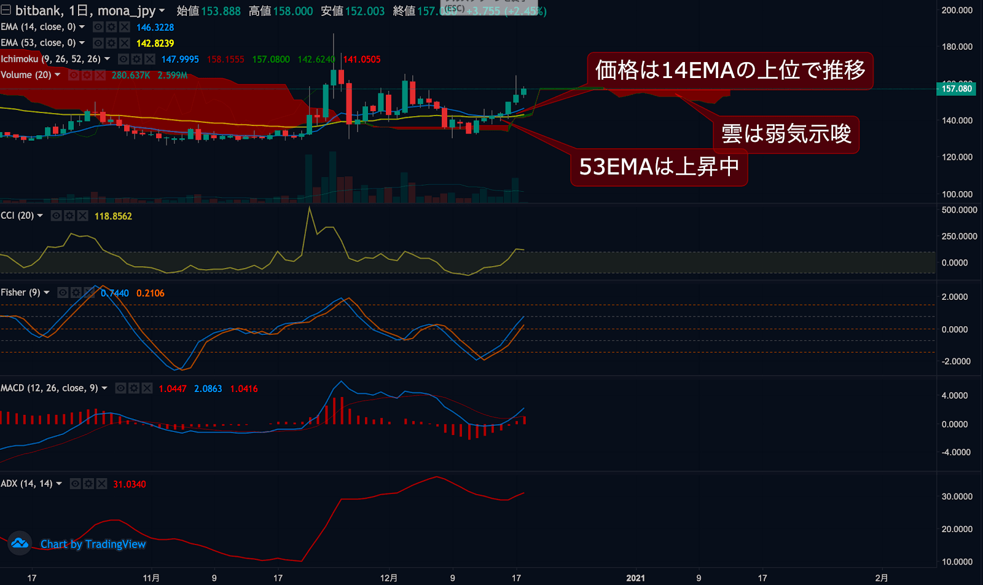This screenshot has height=585, width=983.
Task: Open the CCI (20) settings gear
Action: click(69, 216)
